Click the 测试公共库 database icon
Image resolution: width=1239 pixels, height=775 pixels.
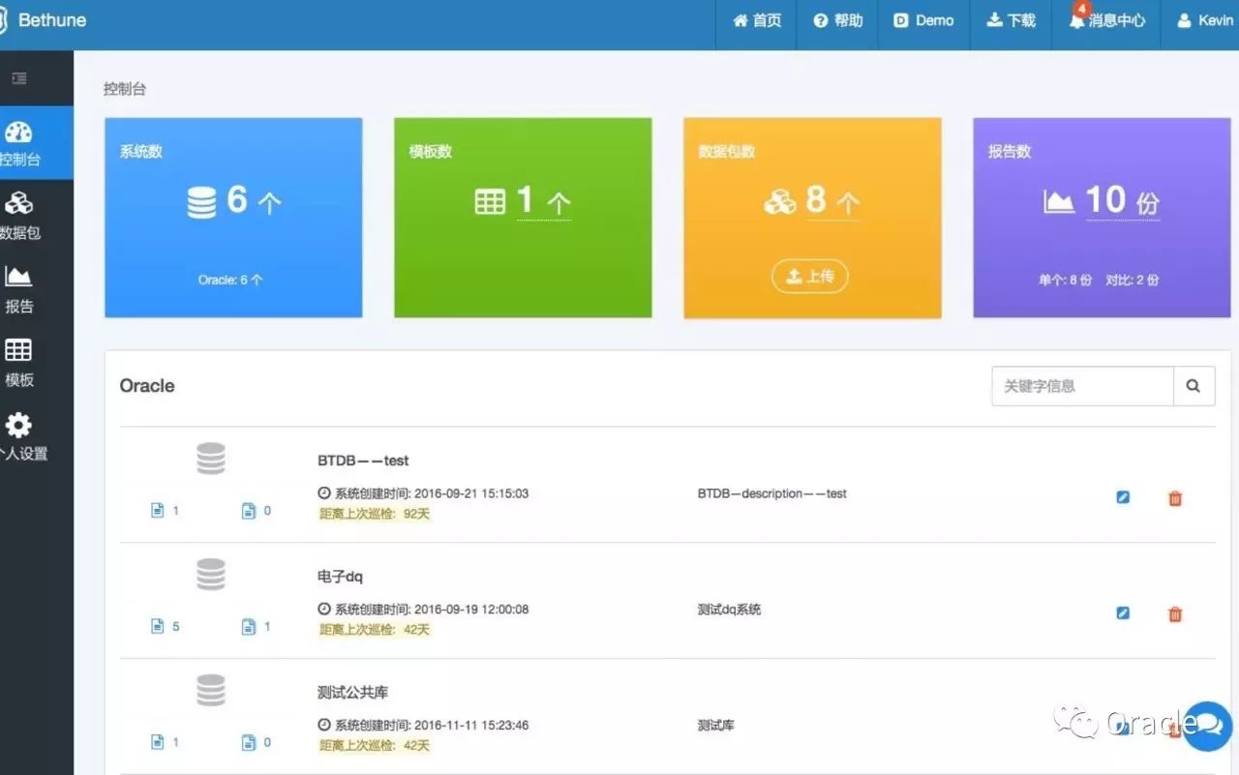211,690
